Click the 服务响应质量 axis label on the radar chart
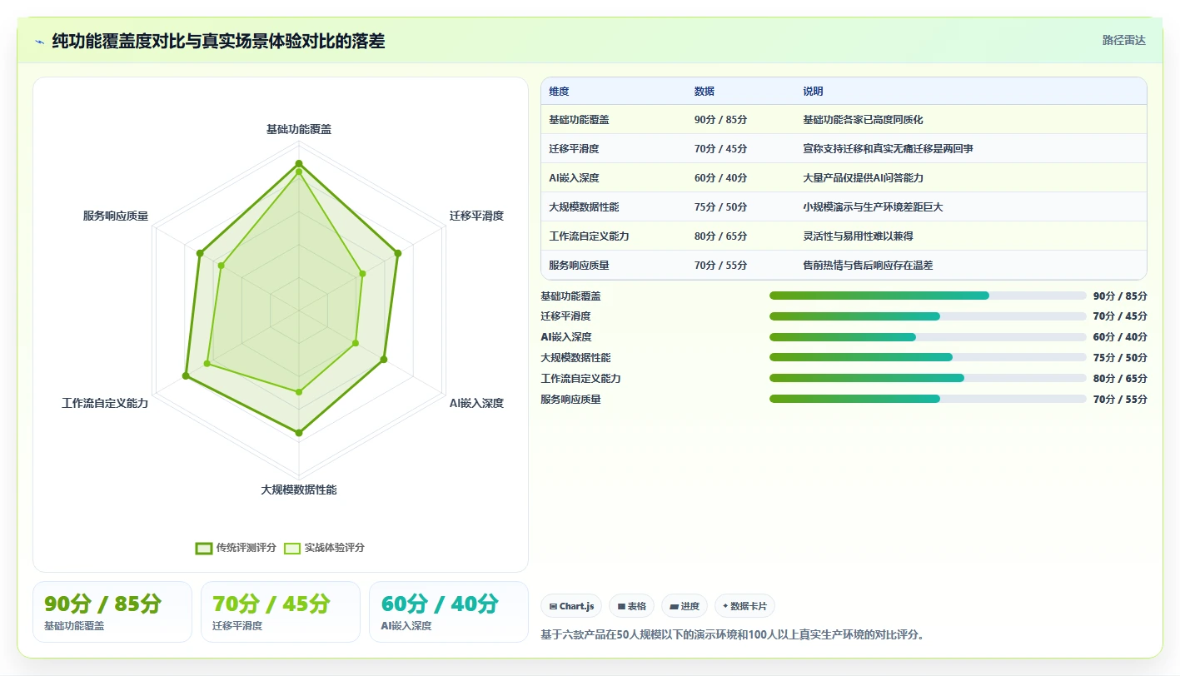Image resolution: width=1180 pixels, height=676 pixels. coord(116,216)
